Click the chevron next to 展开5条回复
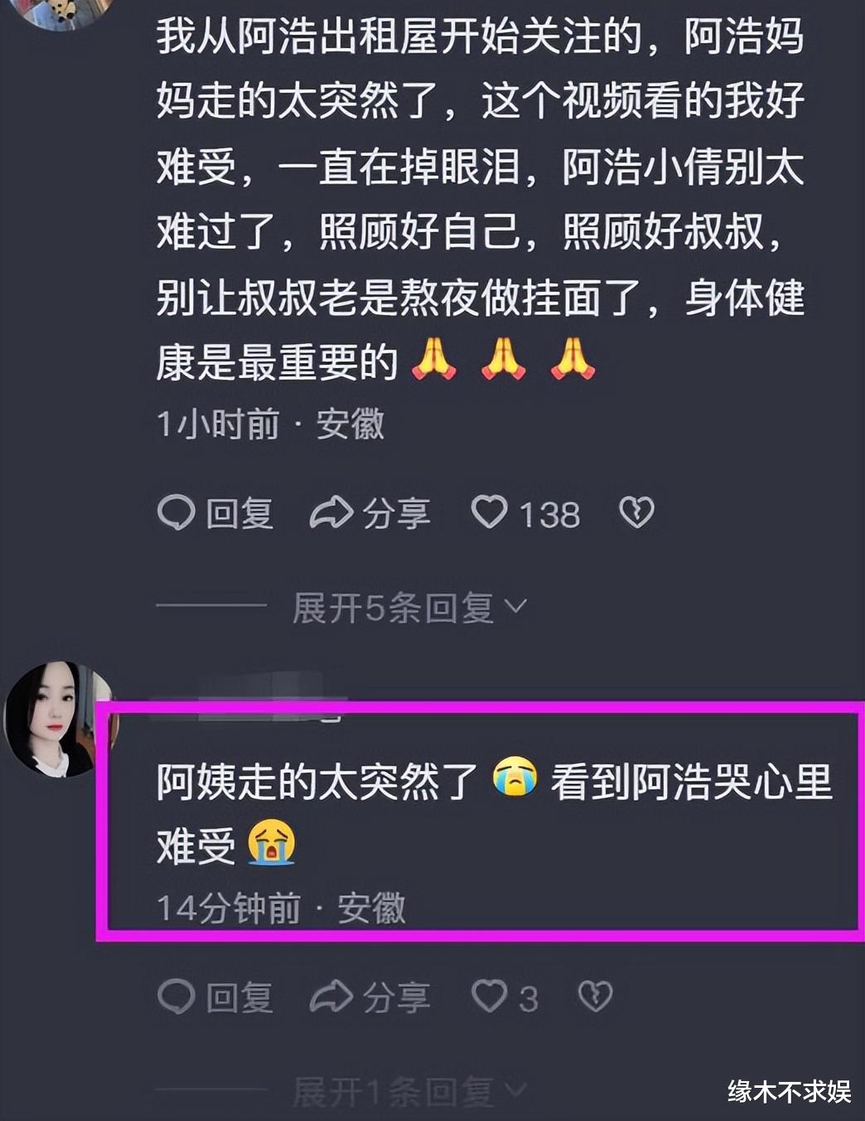 (515, 607)
